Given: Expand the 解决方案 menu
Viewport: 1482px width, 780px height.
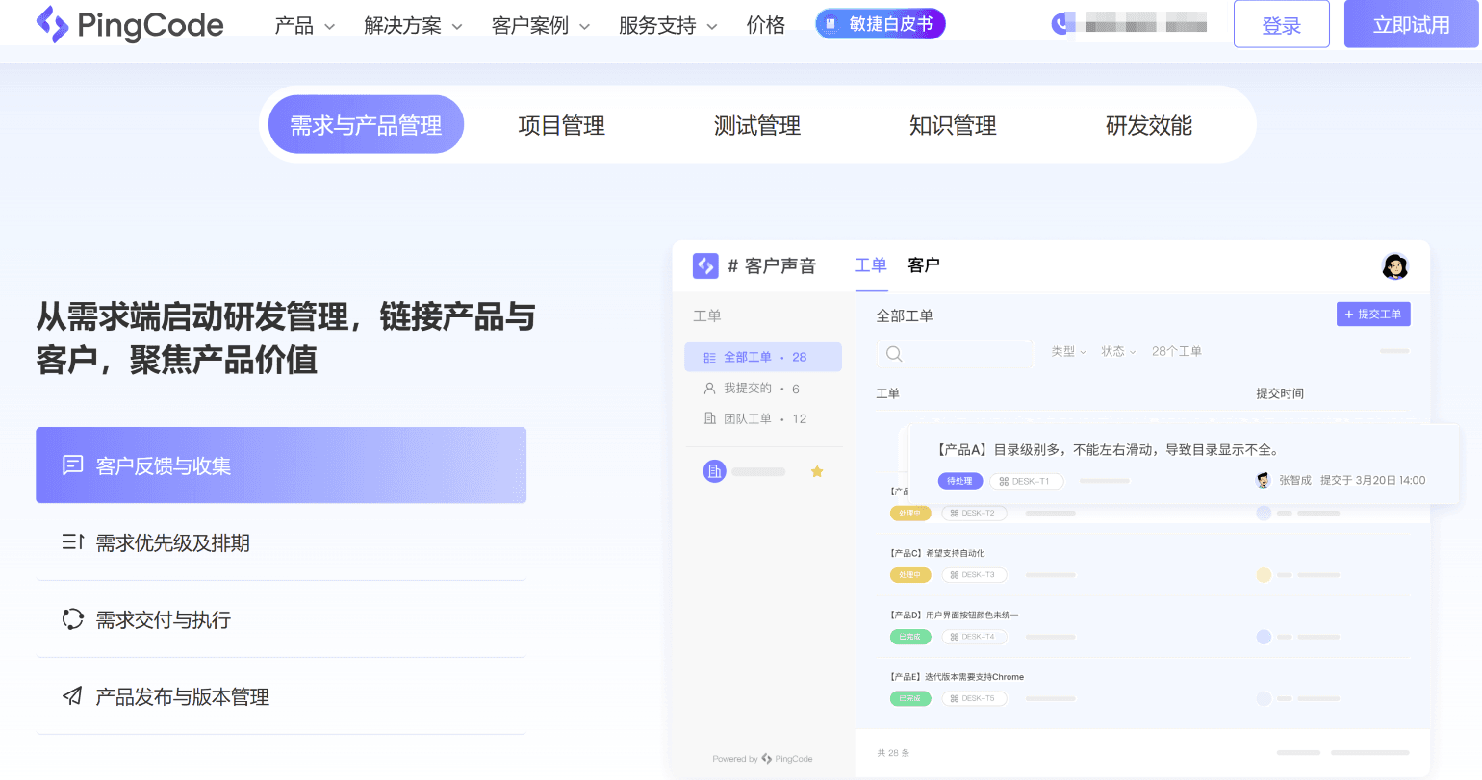Looking at the screenshot, I should tap(414, 26).
